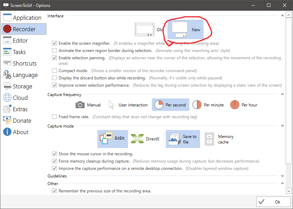
Task: Click the ScreenToGif title bar app icon
Action: coord(6,5)
